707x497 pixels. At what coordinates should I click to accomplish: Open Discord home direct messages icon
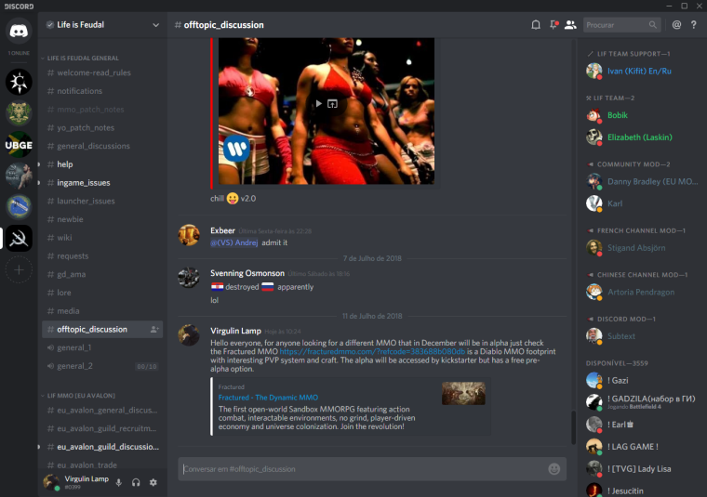tap(19, 31)
